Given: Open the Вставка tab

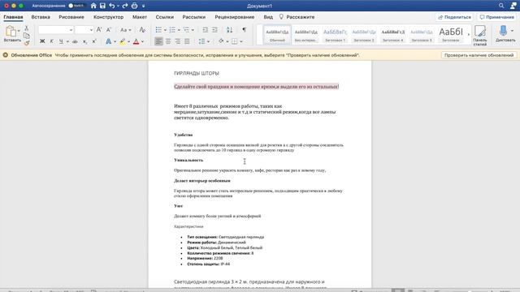Looking at the screenshot, I should 41,17.
